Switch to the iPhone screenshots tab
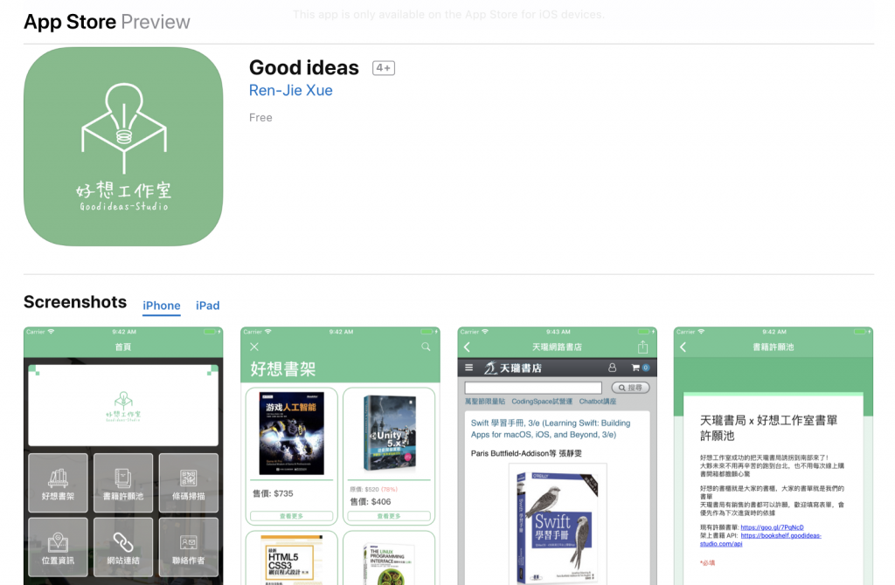Screen dimensions: 895x585 [162, 306]
